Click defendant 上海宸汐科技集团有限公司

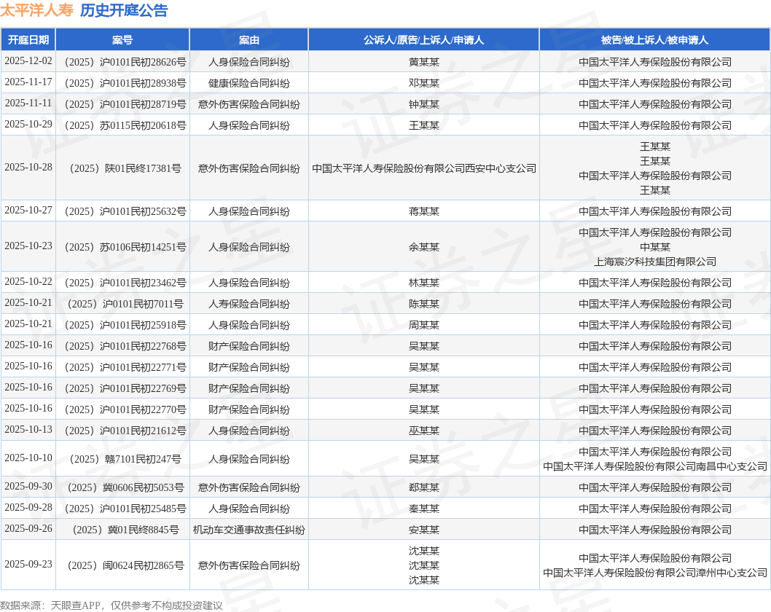655,262
